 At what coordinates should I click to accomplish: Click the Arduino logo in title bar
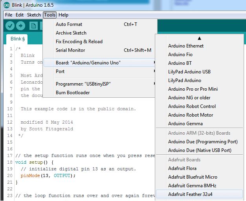[x=5, y=5]
